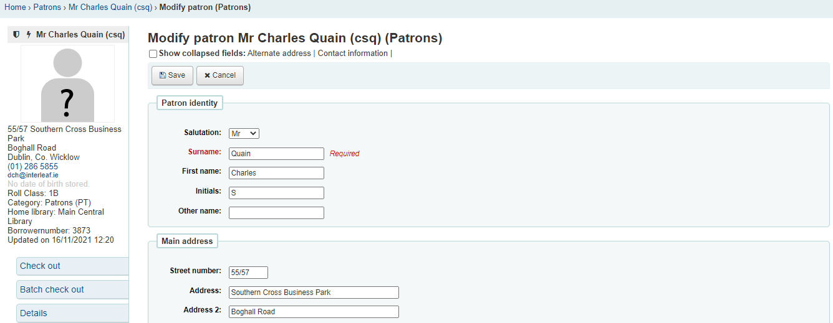Click the Alternate address collapsed field link
Viewport: 833px width, 323px height.
279,54
